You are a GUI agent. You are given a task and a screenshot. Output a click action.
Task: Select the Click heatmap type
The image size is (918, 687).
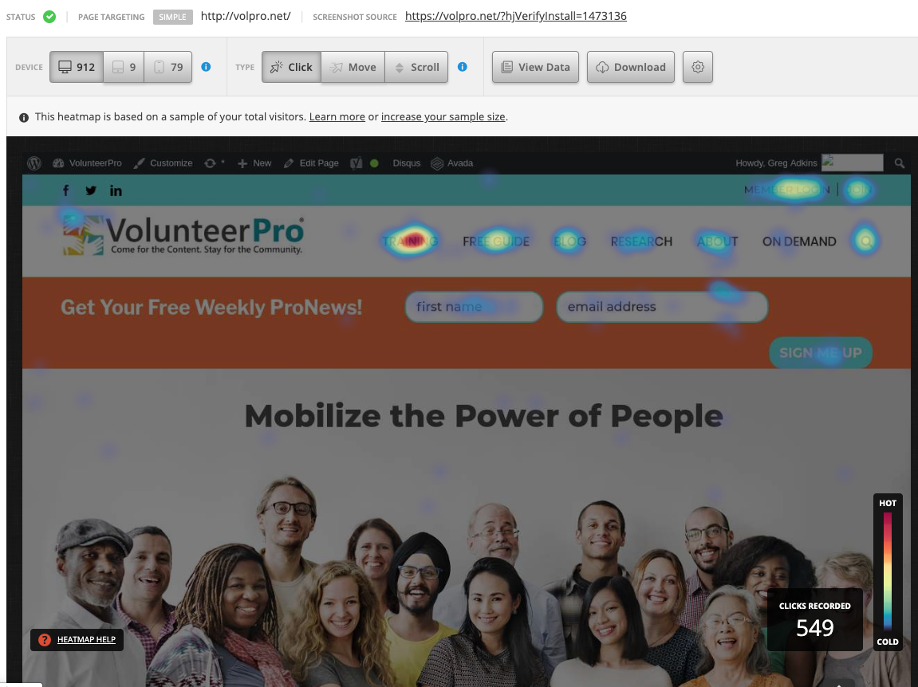coord(292,67)
